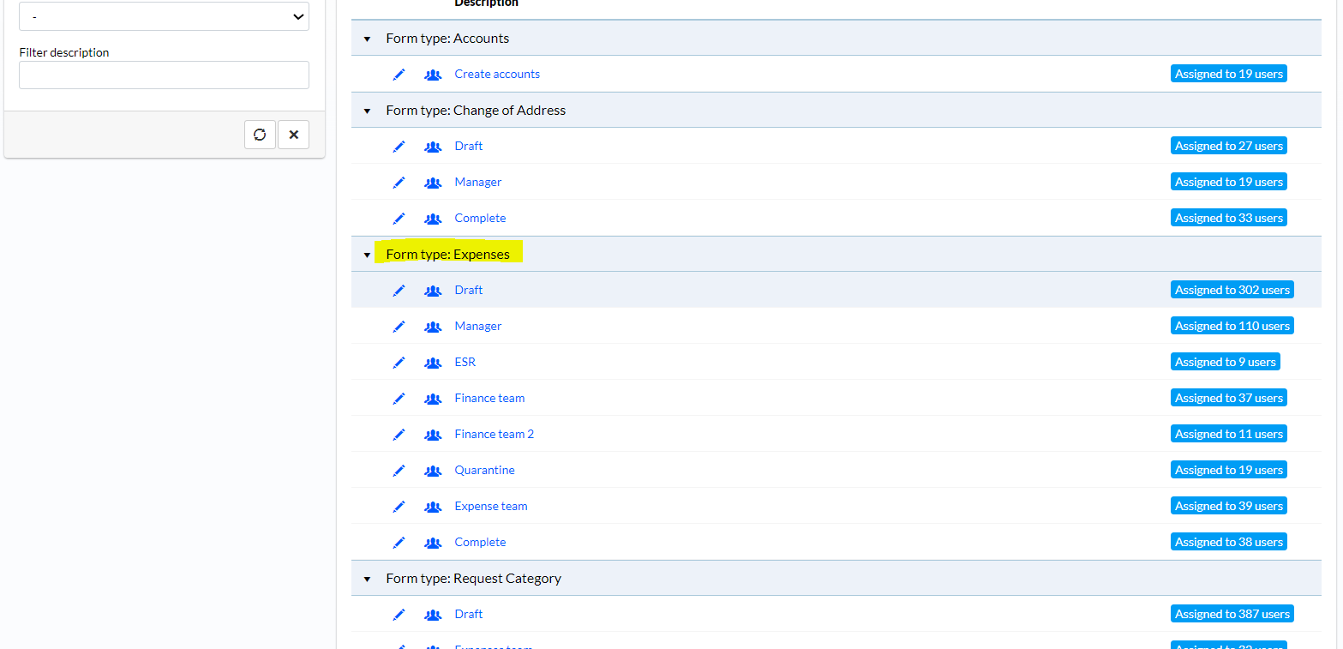Open the users icon for Expenses Complete

[x=433, y=543]
